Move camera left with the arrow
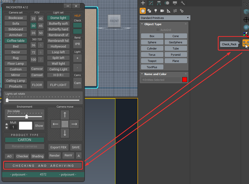Image resolution: width=249 pixels, height=184 pixels. [x=55, y=124]
